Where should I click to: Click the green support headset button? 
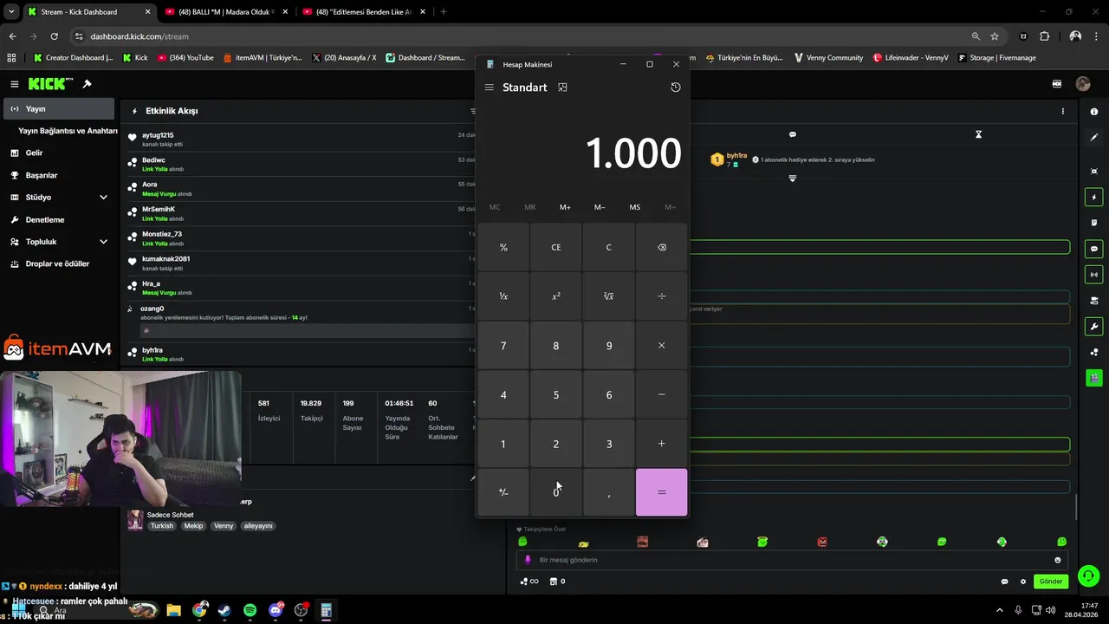pyautogui.click(x=1089, y=575)
